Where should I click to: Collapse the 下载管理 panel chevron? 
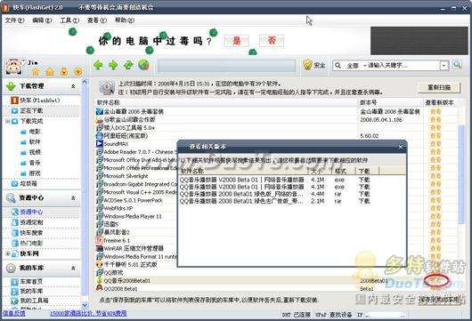coord(73,86)
